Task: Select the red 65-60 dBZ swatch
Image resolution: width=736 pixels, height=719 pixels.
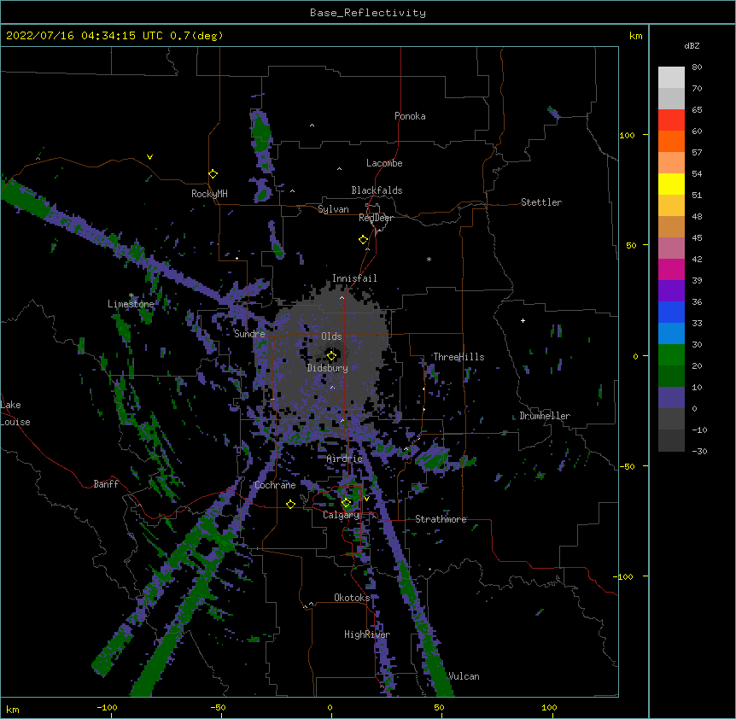Action: point(671,120)
